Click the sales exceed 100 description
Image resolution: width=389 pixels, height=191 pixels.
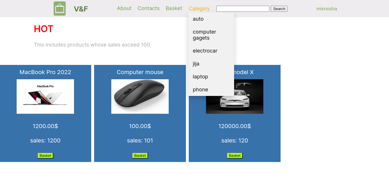[92, 45]
